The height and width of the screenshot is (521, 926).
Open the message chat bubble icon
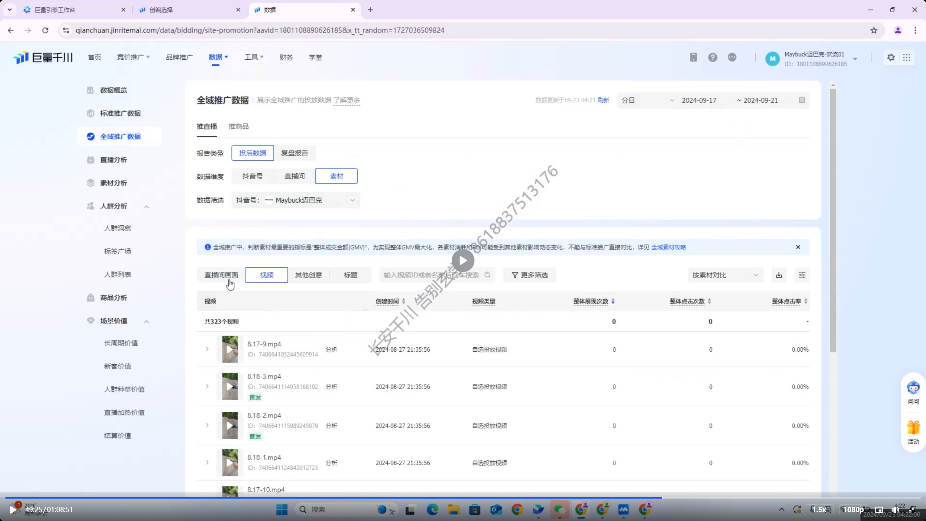[x=732, y=57]
